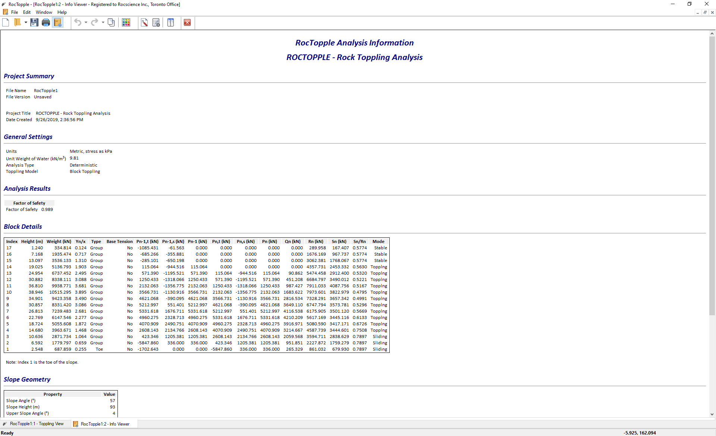Click the Save floppy disk icon
716x436 pixels.
click(34, 23)
